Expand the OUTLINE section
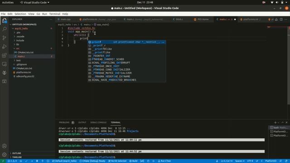 [x=32, y=153]
